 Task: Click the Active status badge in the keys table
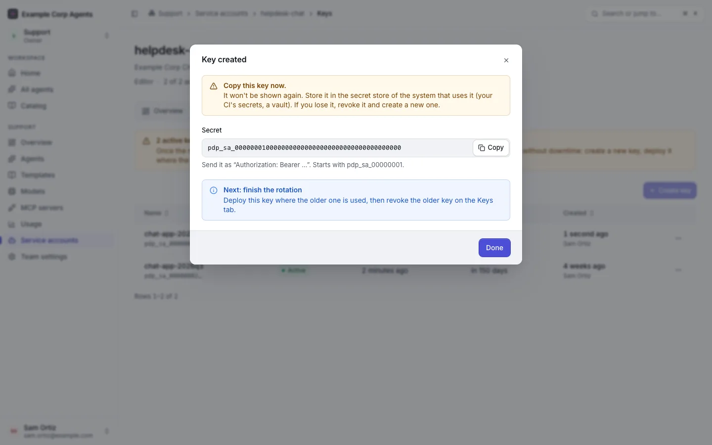click(294, 270)
